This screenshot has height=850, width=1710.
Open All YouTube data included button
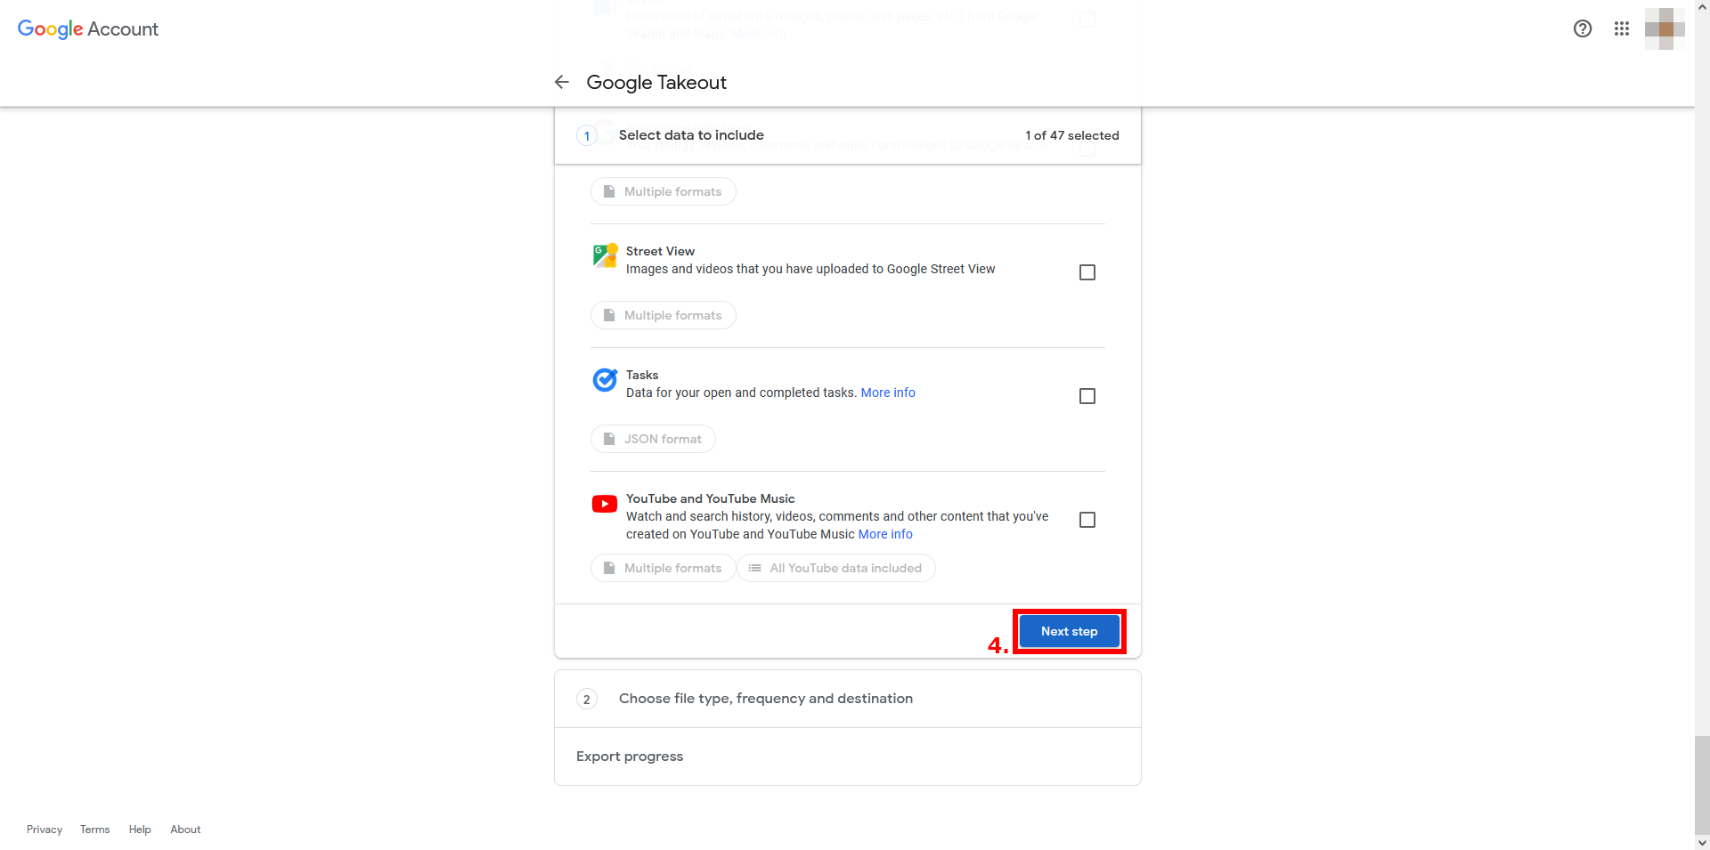836,568
